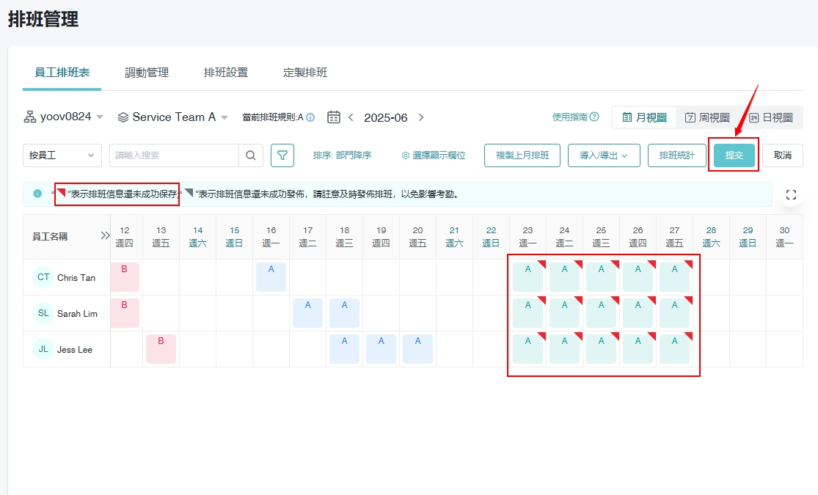Open the calendar date picker icon
The image size is (818, 495).
334,117
